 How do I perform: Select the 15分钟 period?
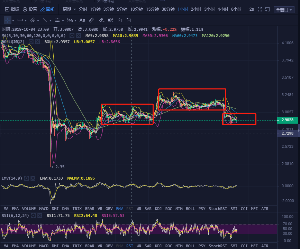click(152, 9)
